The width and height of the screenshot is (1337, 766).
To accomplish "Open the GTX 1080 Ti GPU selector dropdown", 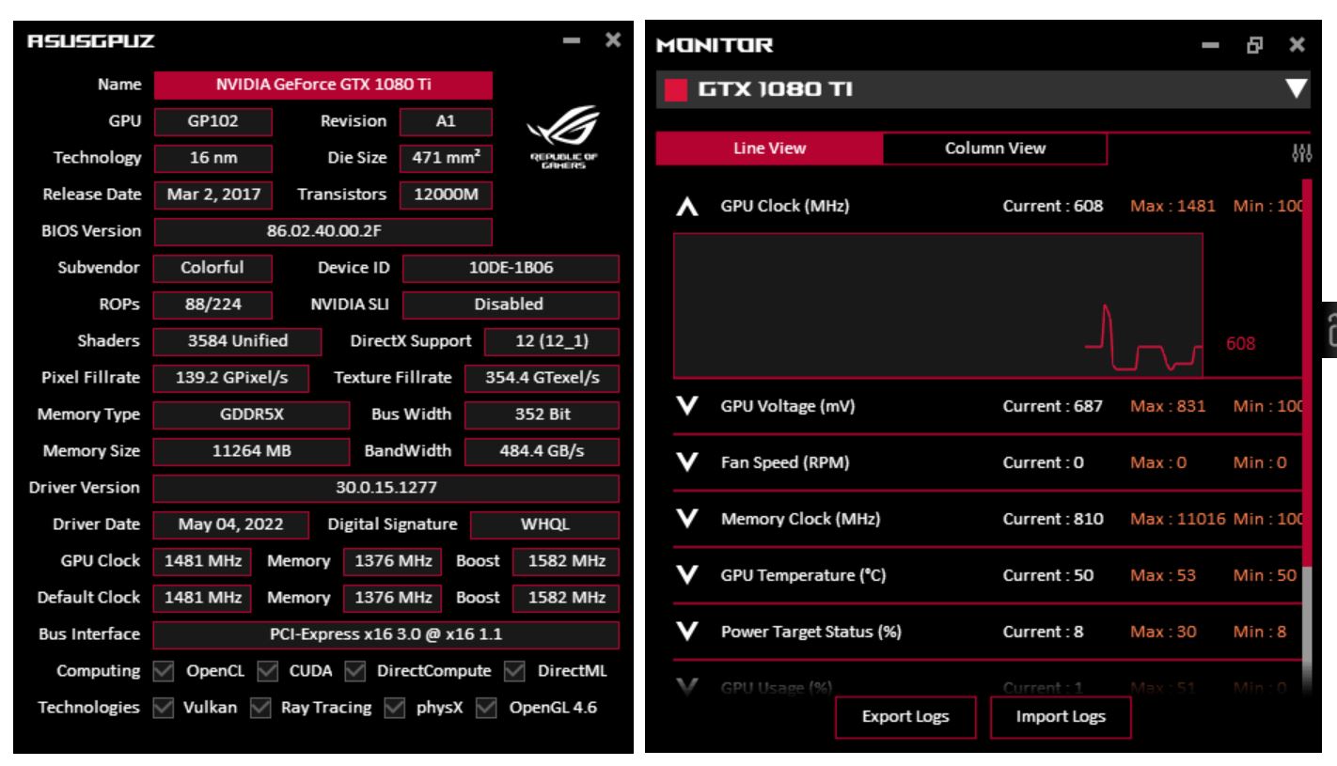I will 1296,89.
